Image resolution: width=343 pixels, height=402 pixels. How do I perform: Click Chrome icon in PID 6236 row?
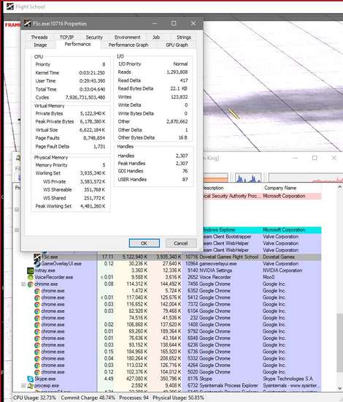tap(37, 345)
